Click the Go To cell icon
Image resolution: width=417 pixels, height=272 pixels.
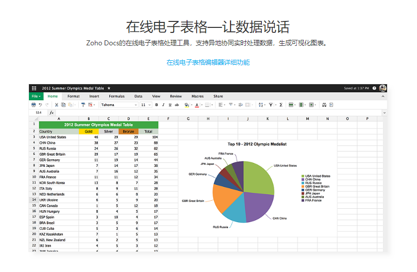(331, 105)
